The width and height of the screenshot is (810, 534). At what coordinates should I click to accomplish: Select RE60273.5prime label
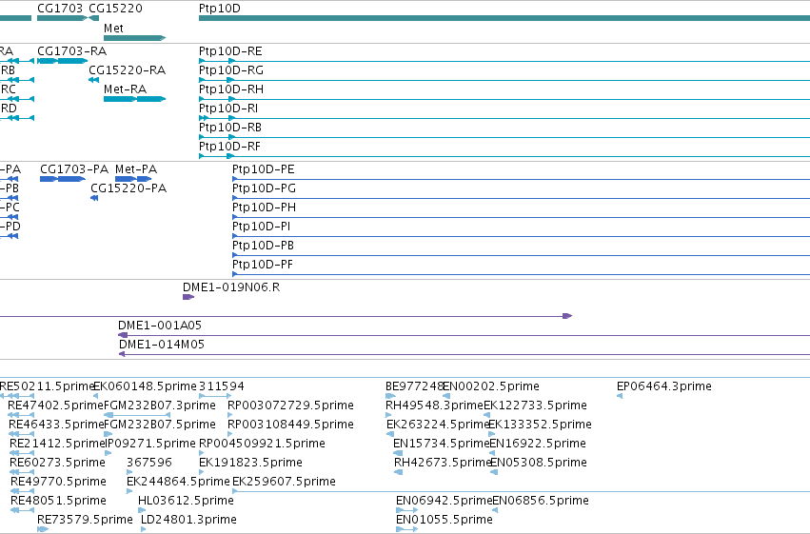(x=57, y=463)
